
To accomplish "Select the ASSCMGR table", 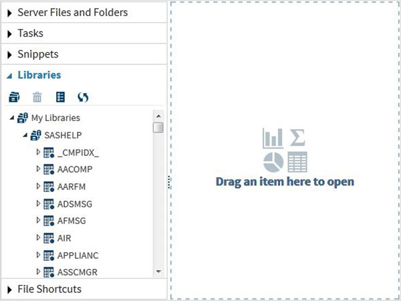I will (x=78, y=272).
